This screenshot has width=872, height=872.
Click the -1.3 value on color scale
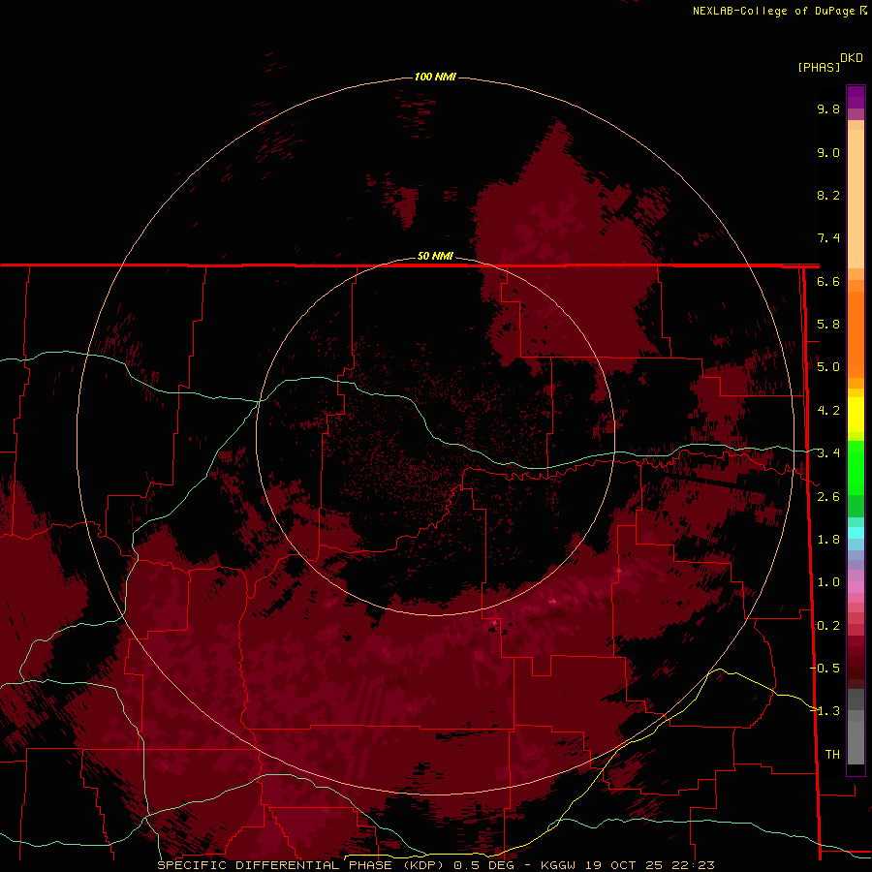point(825,711)
